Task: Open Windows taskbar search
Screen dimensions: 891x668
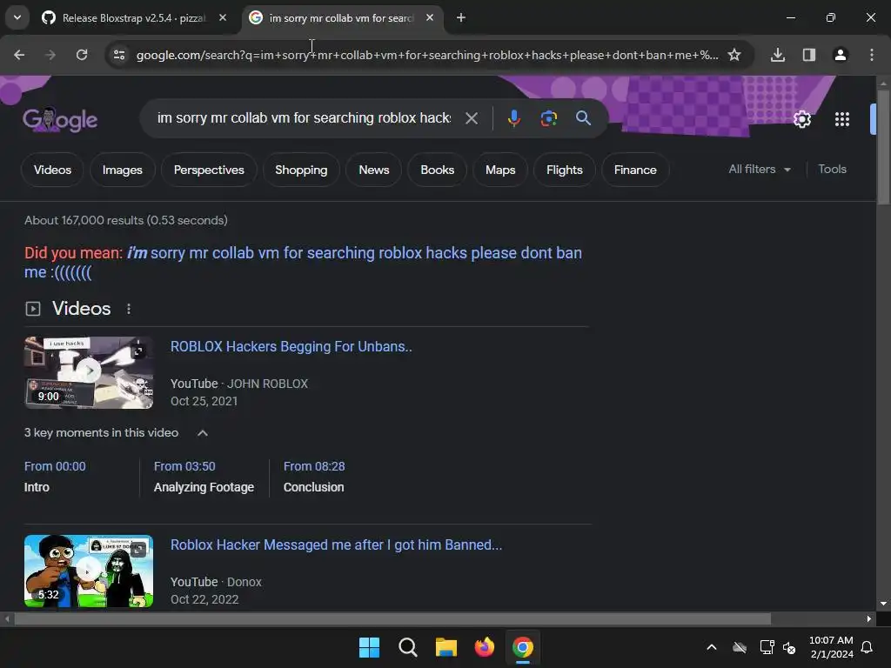Action: (x=408, y=647)
